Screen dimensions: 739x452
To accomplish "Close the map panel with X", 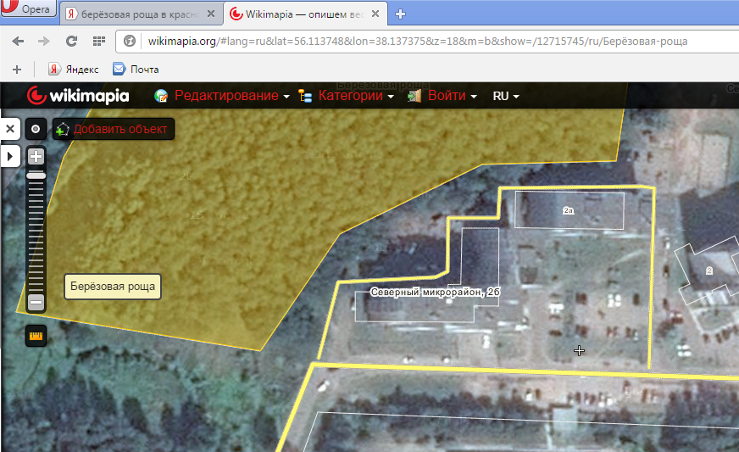I will [10, 129].
